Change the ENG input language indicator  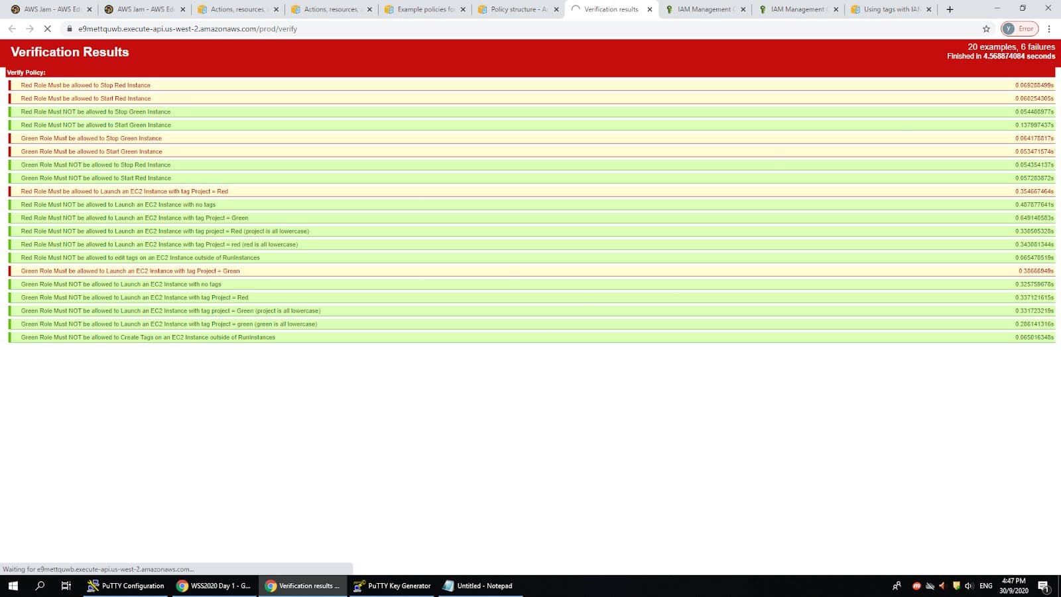(985, 586)
